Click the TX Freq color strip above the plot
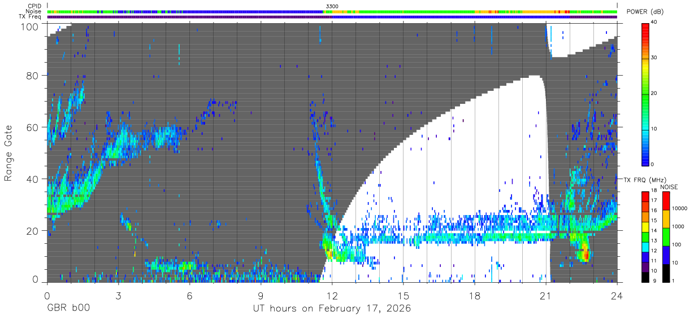 (332, 17)
